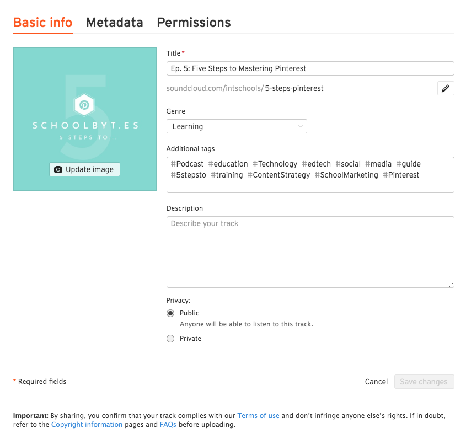
Task: Click the pencil edit permalink icon
Action: click(446, 88)
